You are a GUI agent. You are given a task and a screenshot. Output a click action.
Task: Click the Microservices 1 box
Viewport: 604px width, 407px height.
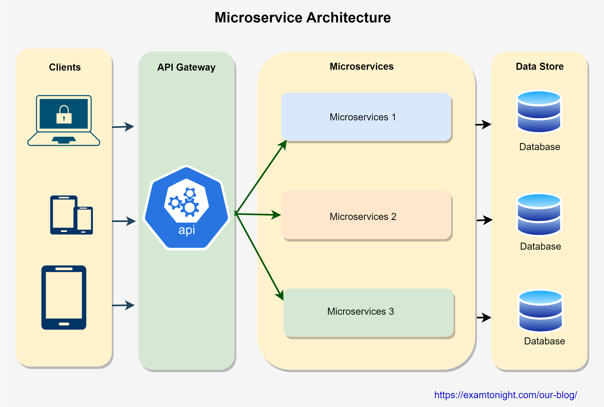click(366, 117)
